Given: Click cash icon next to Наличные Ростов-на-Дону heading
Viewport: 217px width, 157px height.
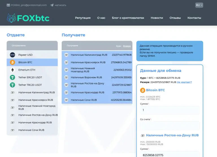Looking at the screenshot, I should pos(142,136).
